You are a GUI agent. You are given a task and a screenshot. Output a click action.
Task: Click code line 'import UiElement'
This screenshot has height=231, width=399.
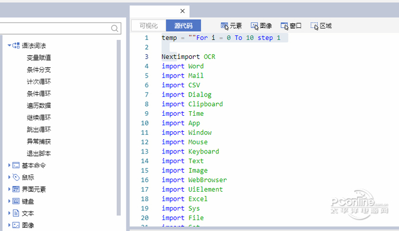[x=193, y=189]
